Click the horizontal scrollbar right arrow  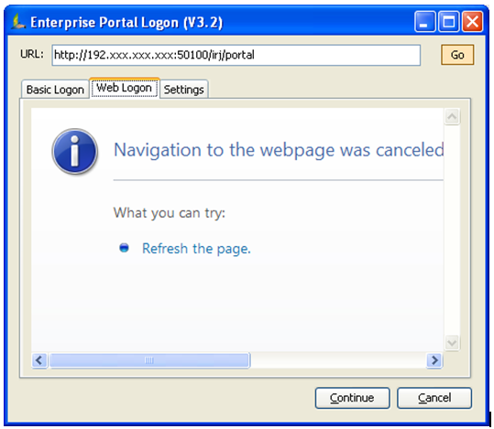coord(434,360)
